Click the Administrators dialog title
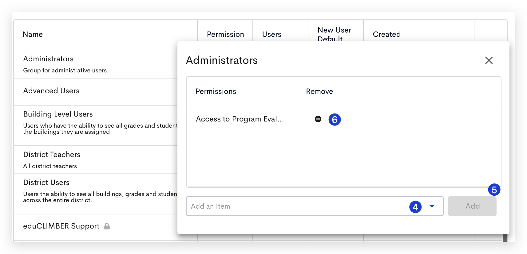Screen dimensions: 527x254 [222, 60]
